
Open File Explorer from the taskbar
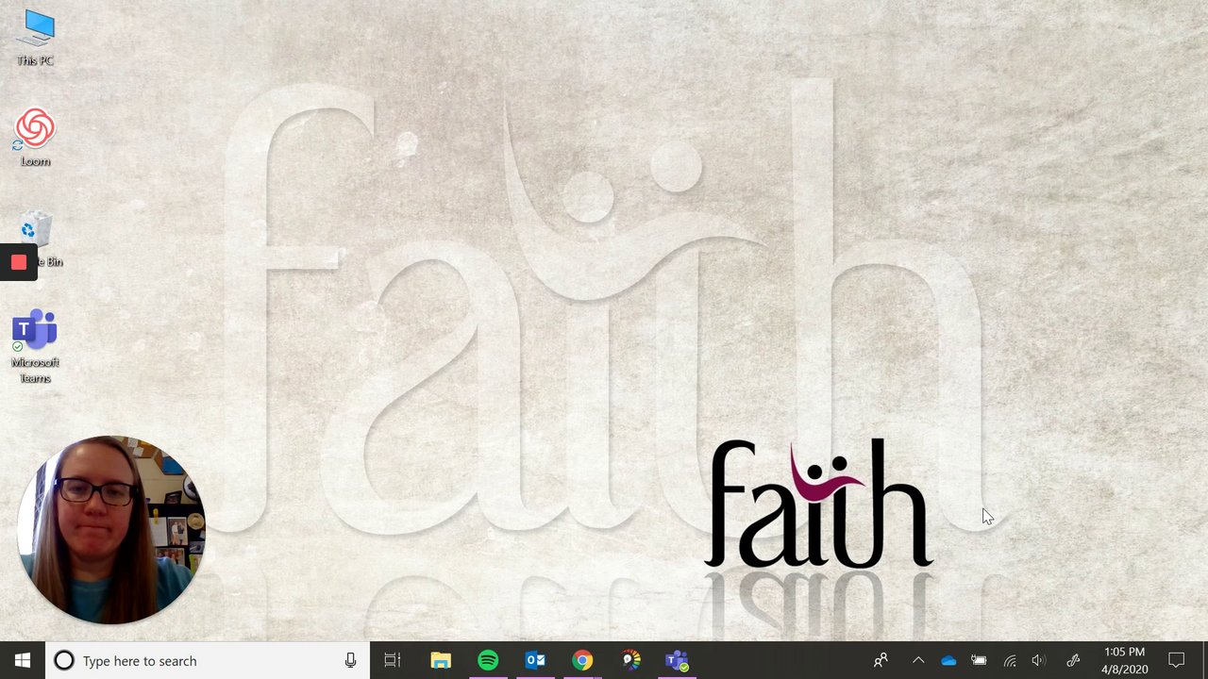point(441,661)
